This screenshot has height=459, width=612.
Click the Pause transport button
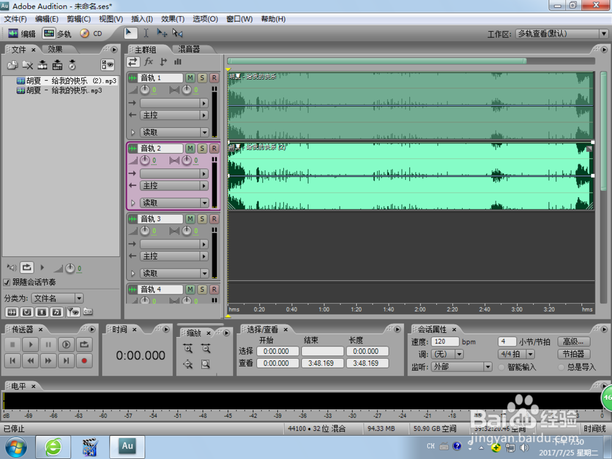click(48, 345)
